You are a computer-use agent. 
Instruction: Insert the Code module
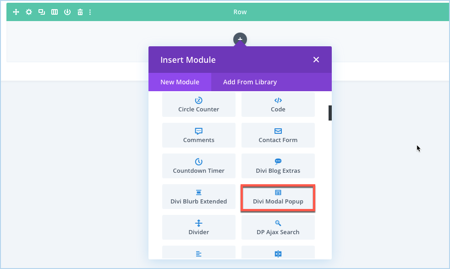point(278,104)
